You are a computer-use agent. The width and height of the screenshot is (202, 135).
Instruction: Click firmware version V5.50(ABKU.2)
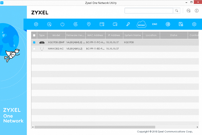coord(74,49)
